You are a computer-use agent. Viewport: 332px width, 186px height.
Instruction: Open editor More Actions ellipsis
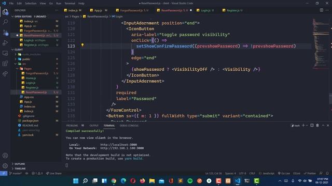(x=327, y=10)
